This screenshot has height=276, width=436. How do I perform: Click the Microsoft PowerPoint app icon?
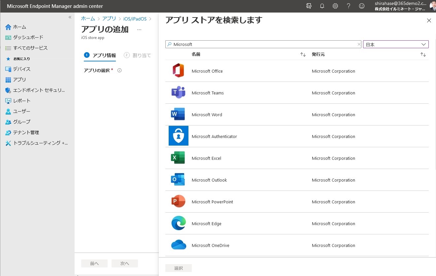[179, 201]
